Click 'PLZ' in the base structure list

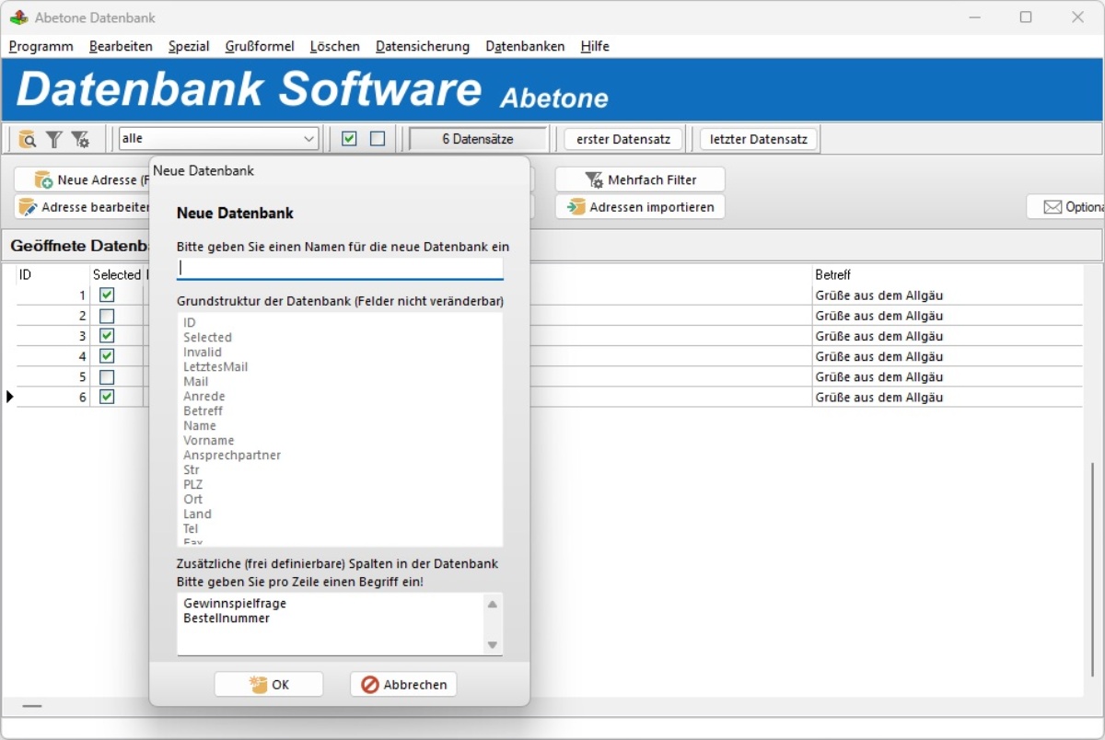(x=192, y=484)
